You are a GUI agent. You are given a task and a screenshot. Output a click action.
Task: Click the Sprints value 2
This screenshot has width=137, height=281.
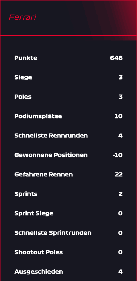click(121, 194)
